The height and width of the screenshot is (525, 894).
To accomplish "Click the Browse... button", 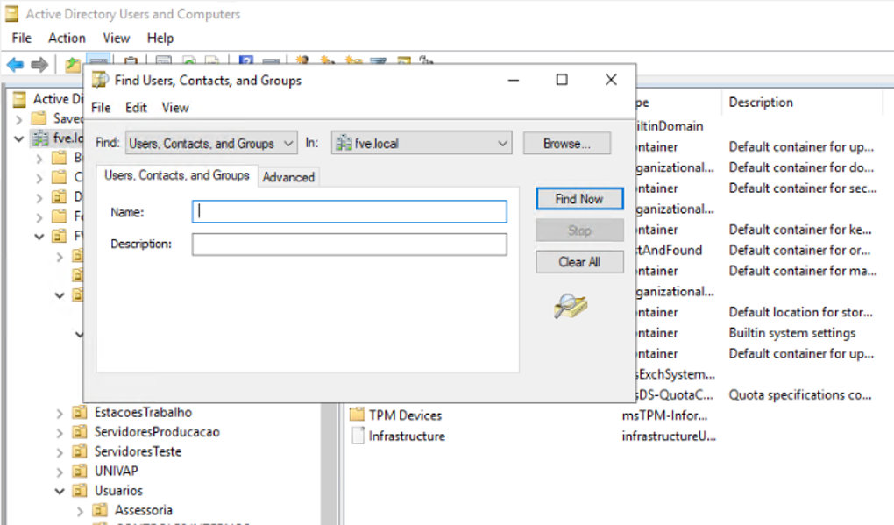I will (567, 144).
